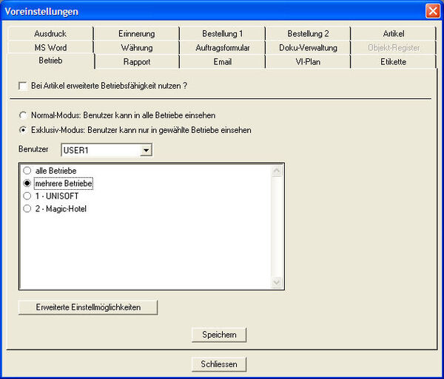444x379 pixels.
Task: Show the Währung tab
Action: coord(136,48)
